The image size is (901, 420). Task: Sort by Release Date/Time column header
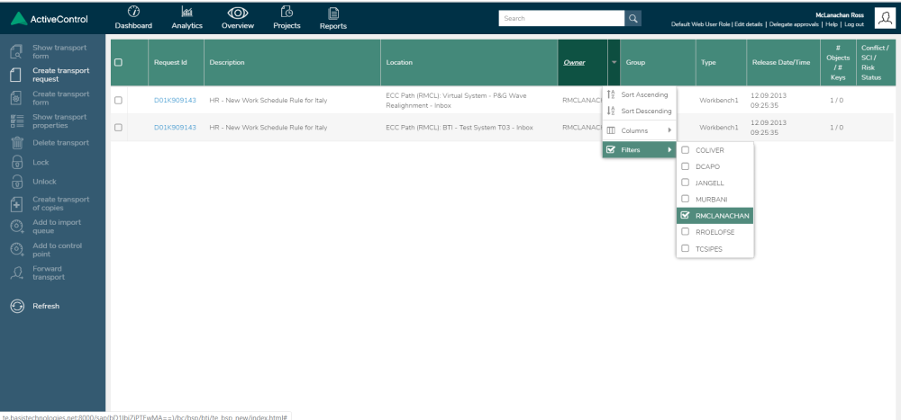pos(783,63)
